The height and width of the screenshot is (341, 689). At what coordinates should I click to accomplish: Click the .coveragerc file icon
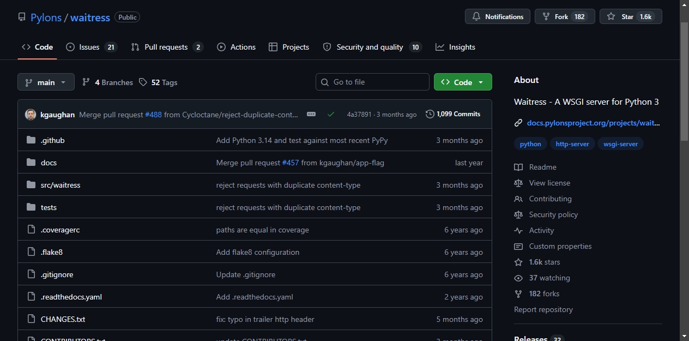coord(31,230)
